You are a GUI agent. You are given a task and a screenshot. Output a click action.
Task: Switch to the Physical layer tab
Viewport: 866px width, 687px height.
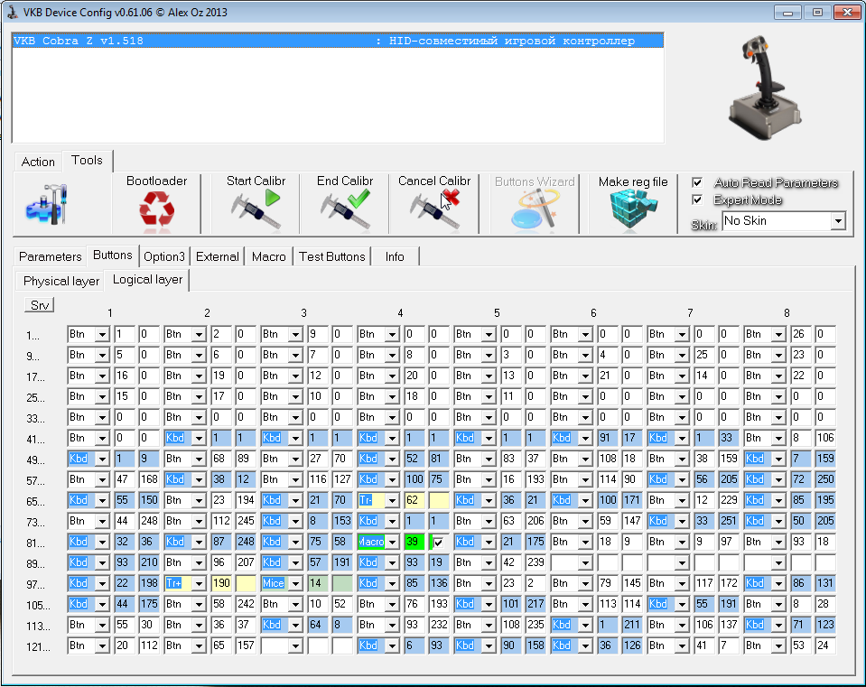61,281
